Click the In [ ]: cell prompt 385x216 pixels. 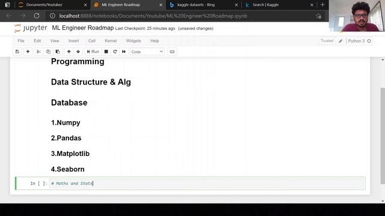(38, 184)
